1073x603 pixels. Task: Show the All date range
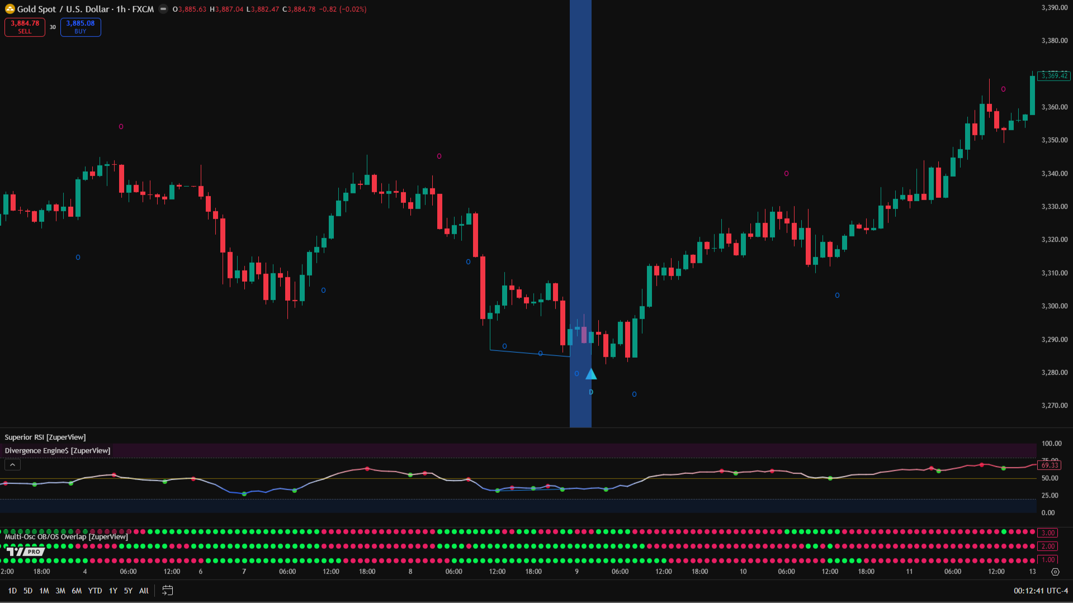click(x=144, y=591)
